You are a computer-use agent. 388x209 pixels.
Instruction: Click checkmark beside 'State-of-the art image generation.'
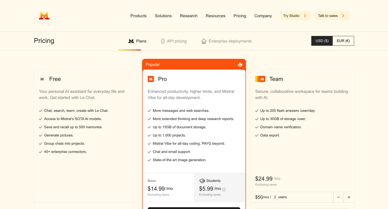(x=149, y=160)
